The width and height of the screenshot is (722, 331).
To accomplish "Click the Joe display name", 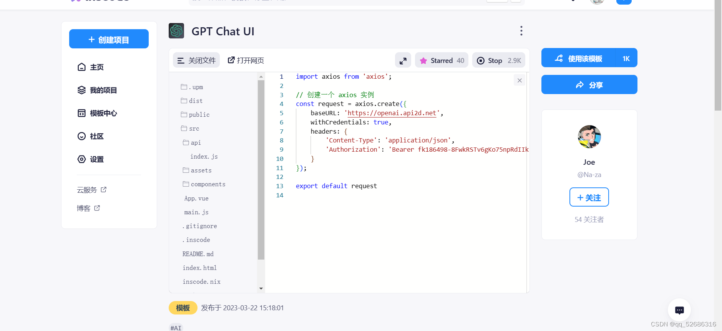I will (x=589, y=162).
